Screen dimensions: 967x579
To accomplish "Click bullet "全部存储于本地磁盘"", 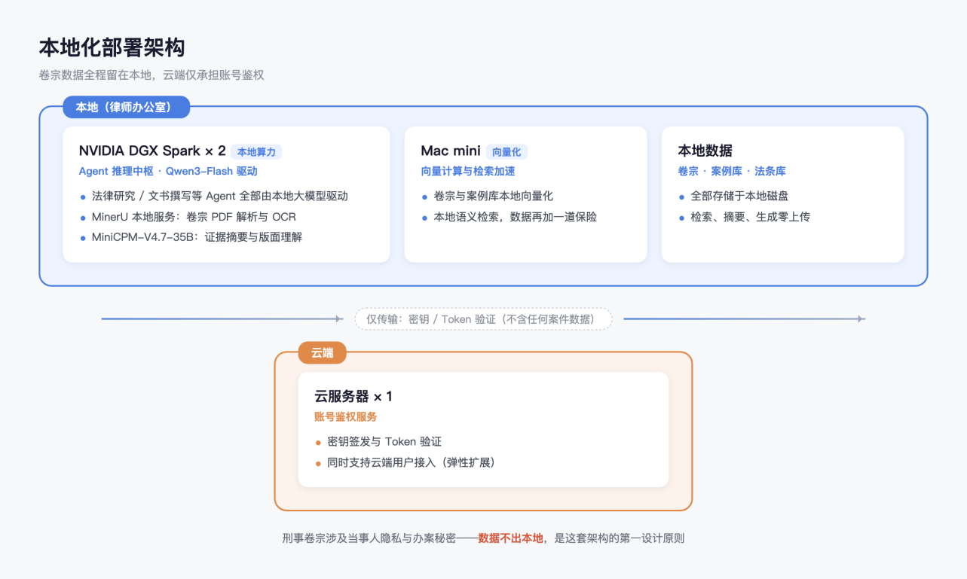I will pos(739,196).
